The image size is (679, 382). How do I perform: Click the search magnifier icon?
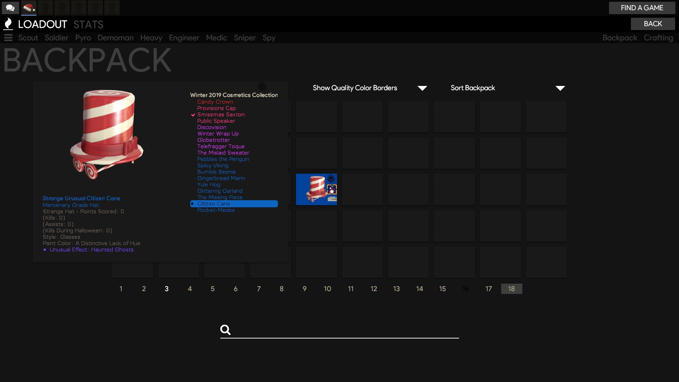[225, 330]
